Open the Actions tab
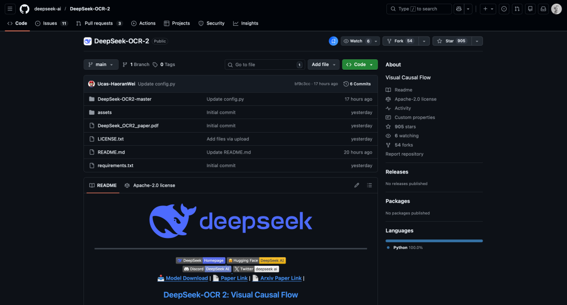Image resolution: width=567 pixels, height=305 pixels. 143,23
